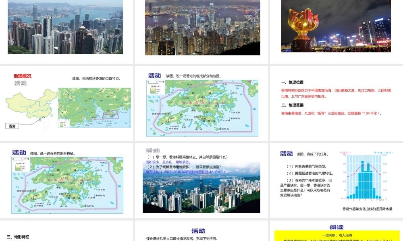Click text '读图，归纳描述香港的位置特征。'
This screenshot has width=403, height=241.
[96, 79]
